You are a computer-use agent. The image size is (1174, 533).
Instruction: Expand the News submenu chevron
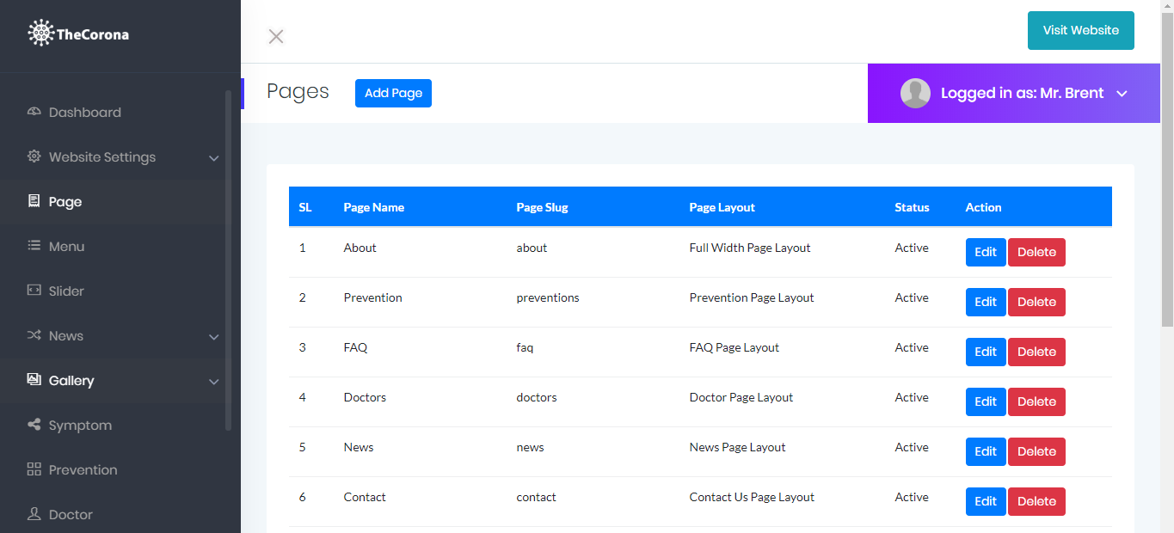214,337
